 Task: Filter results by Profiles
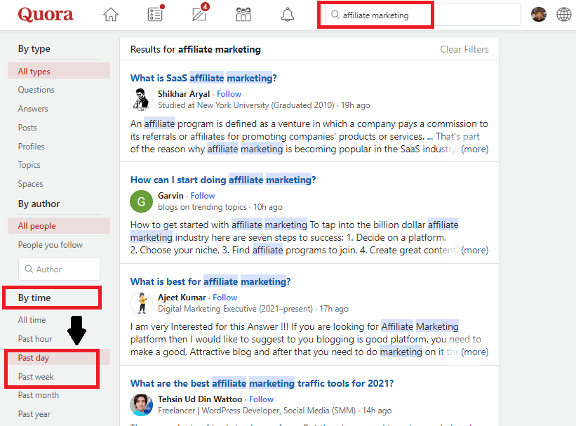(32, 146)
